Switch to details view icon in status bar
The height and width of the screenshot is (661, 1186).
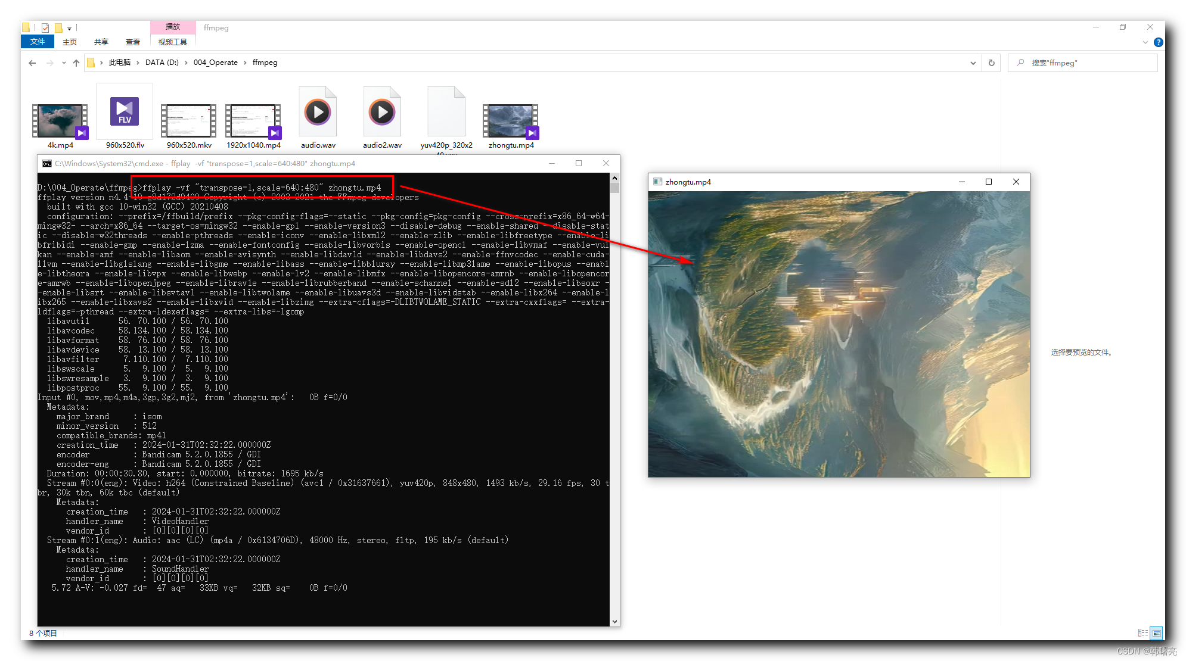[x=1143, y=633]
